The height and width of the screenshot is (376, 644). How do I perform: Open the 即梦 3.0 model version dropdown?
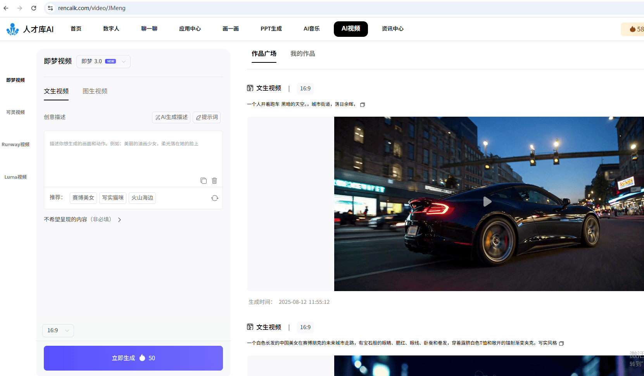104,61
